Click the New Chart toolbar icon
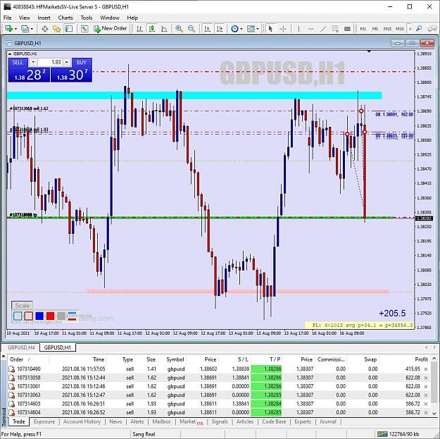 pos(8,29)
